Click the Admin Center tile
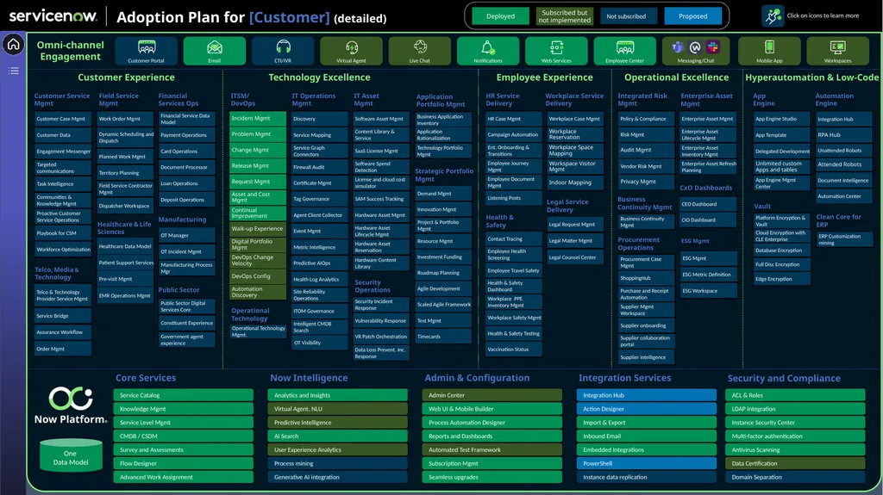 pos(492,395)
